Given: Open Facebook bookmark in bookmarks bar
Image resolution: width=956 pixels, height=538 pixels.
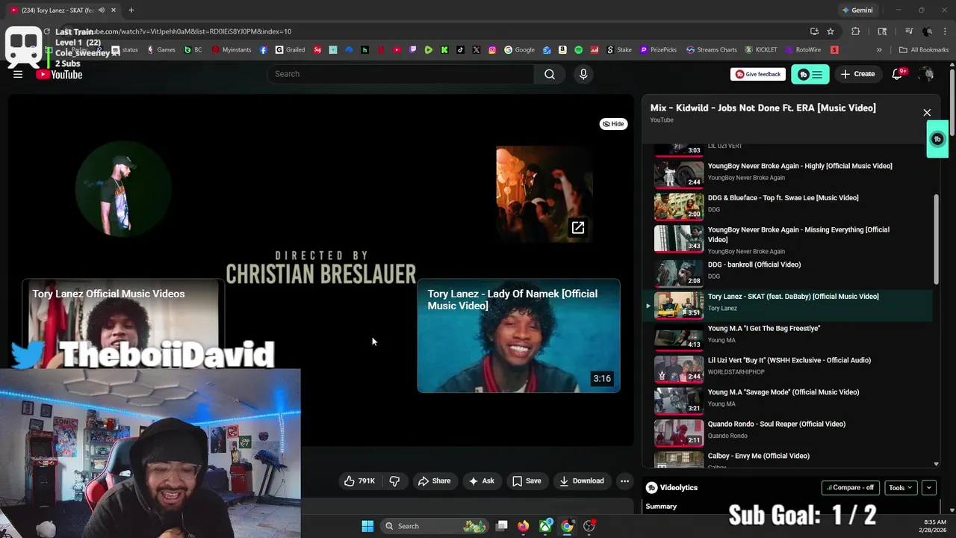Looking at the screenshot, I should click(264, 50).
